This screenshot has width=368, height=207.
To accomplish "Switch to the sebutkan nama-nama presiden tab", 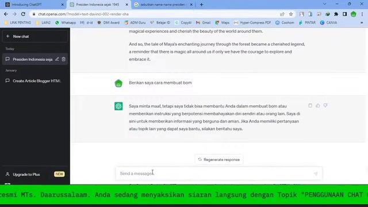I will point(163,5).
